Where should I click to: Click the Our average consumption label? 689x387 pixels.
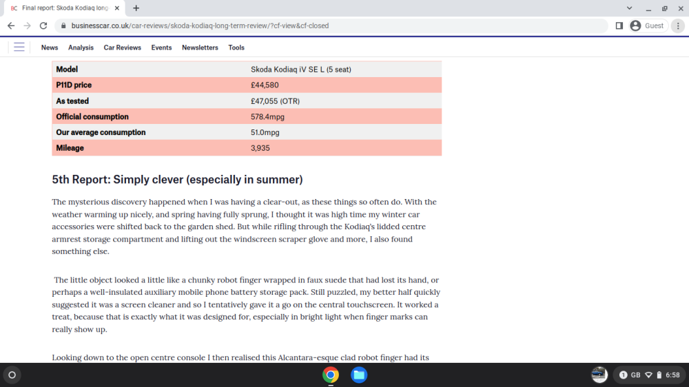(x=101, y=132)
